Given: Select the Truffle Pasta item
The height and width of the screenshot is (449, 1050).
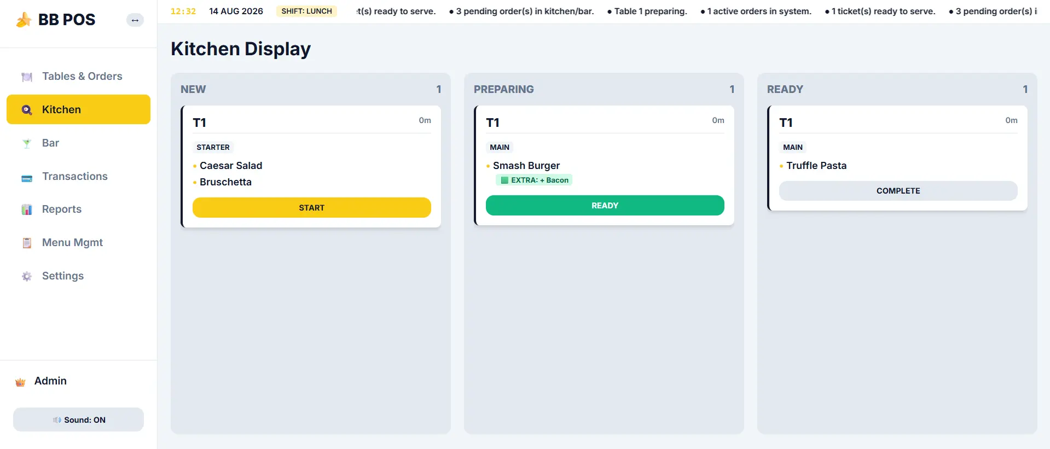Looking at the screenshot, I should 816,166.
